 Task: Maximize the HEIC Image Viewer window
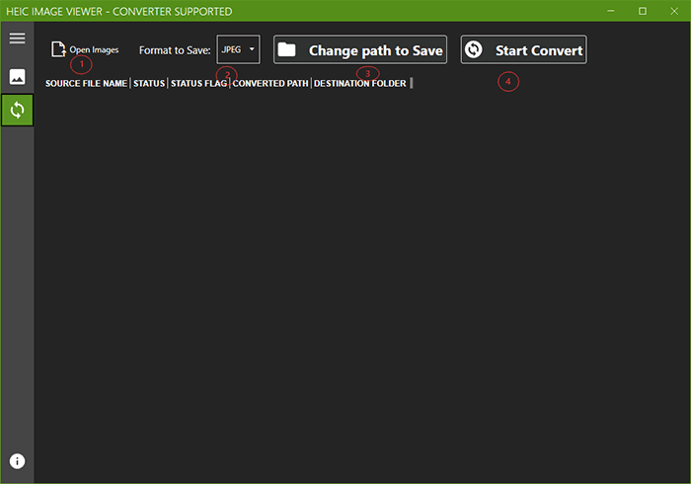pos(643,11)
